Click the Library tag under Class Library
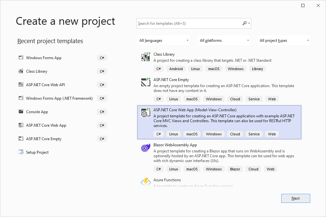The width and height of the screenshot is (326, 217). (x=257, y=69)
